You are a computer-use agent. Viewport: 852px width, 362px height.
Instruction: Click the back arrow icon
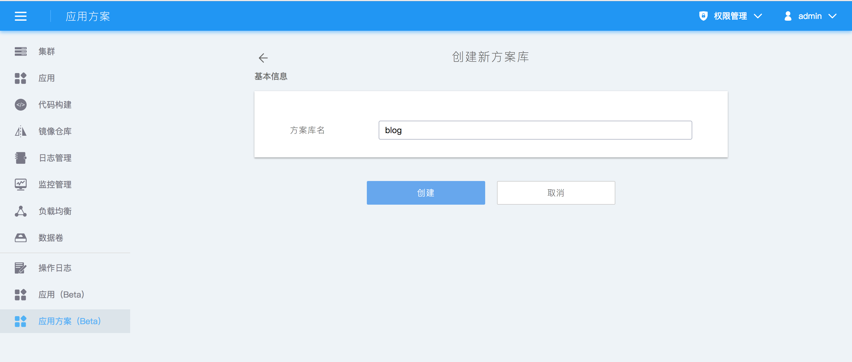[263, 58]
